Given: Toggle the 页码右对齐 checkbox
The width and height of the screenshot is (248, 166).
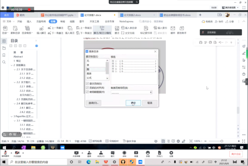Looking at the screenshot, I should tap(87, 87).
